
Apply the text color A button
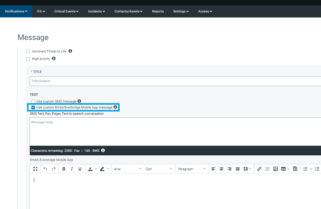pyautogui.click(x=90, y=169)
